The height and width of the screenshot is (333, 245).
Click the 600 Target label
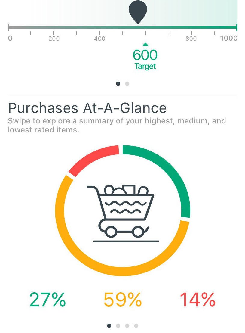pos(145,59)
